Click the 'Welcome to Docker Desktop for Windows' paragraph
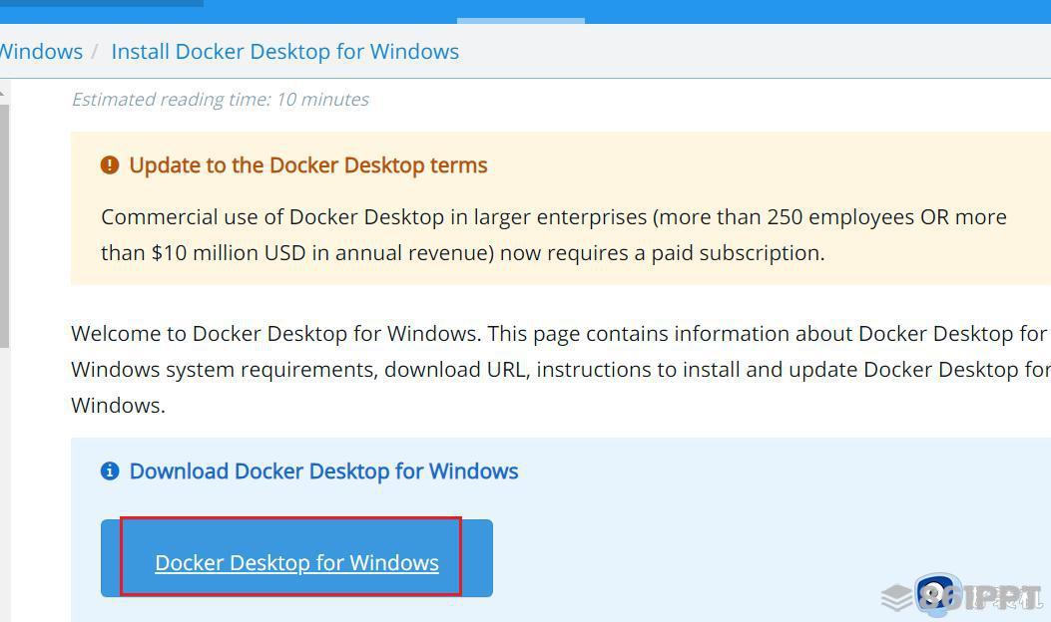This screenshot has height=622, width=1051. (x=560, y=369)
